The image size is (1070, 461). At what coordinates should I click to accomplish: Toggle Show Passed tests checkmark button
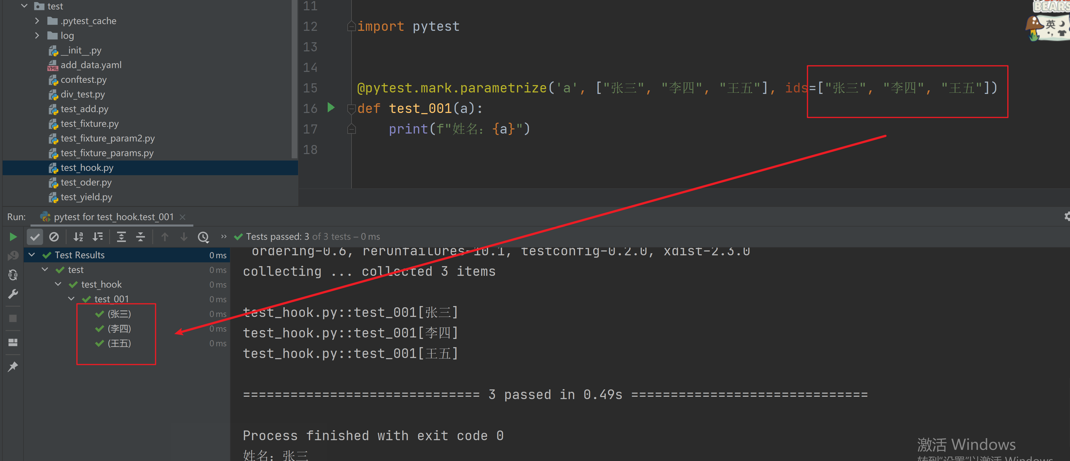(x=35, y=237)
